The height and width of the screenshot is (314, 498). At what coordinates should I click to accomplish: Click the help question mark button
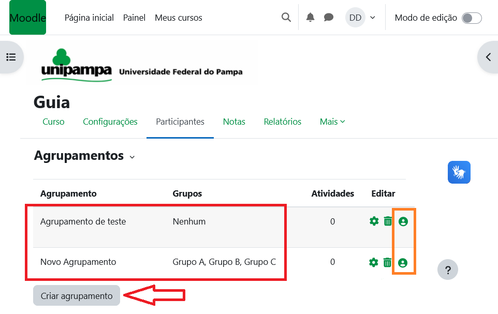tap(448, 270)
